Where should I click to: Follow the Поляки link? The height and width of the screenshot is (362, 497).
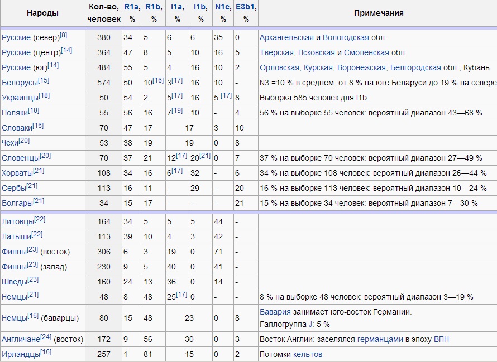point(15,113)
